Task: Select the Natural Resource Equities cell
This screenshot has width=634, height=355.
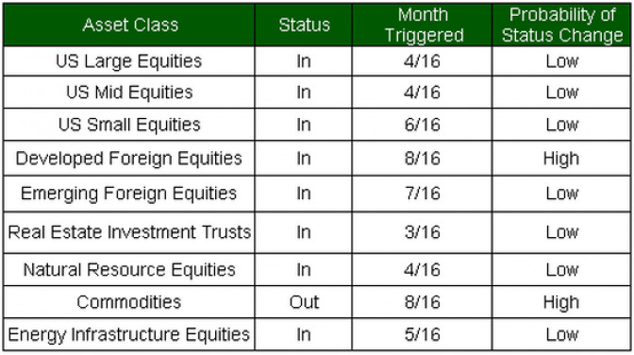Action: click(x=129, y=270)
